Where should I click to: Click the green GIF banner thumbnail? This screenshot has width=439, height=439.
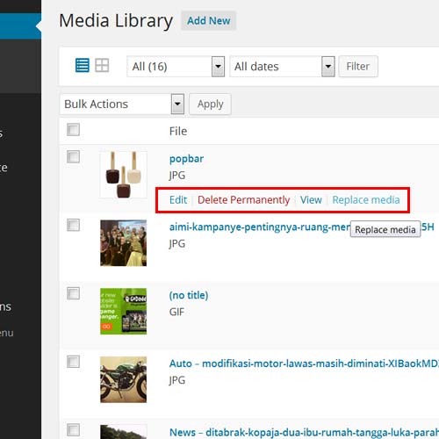tap(123, 312)
